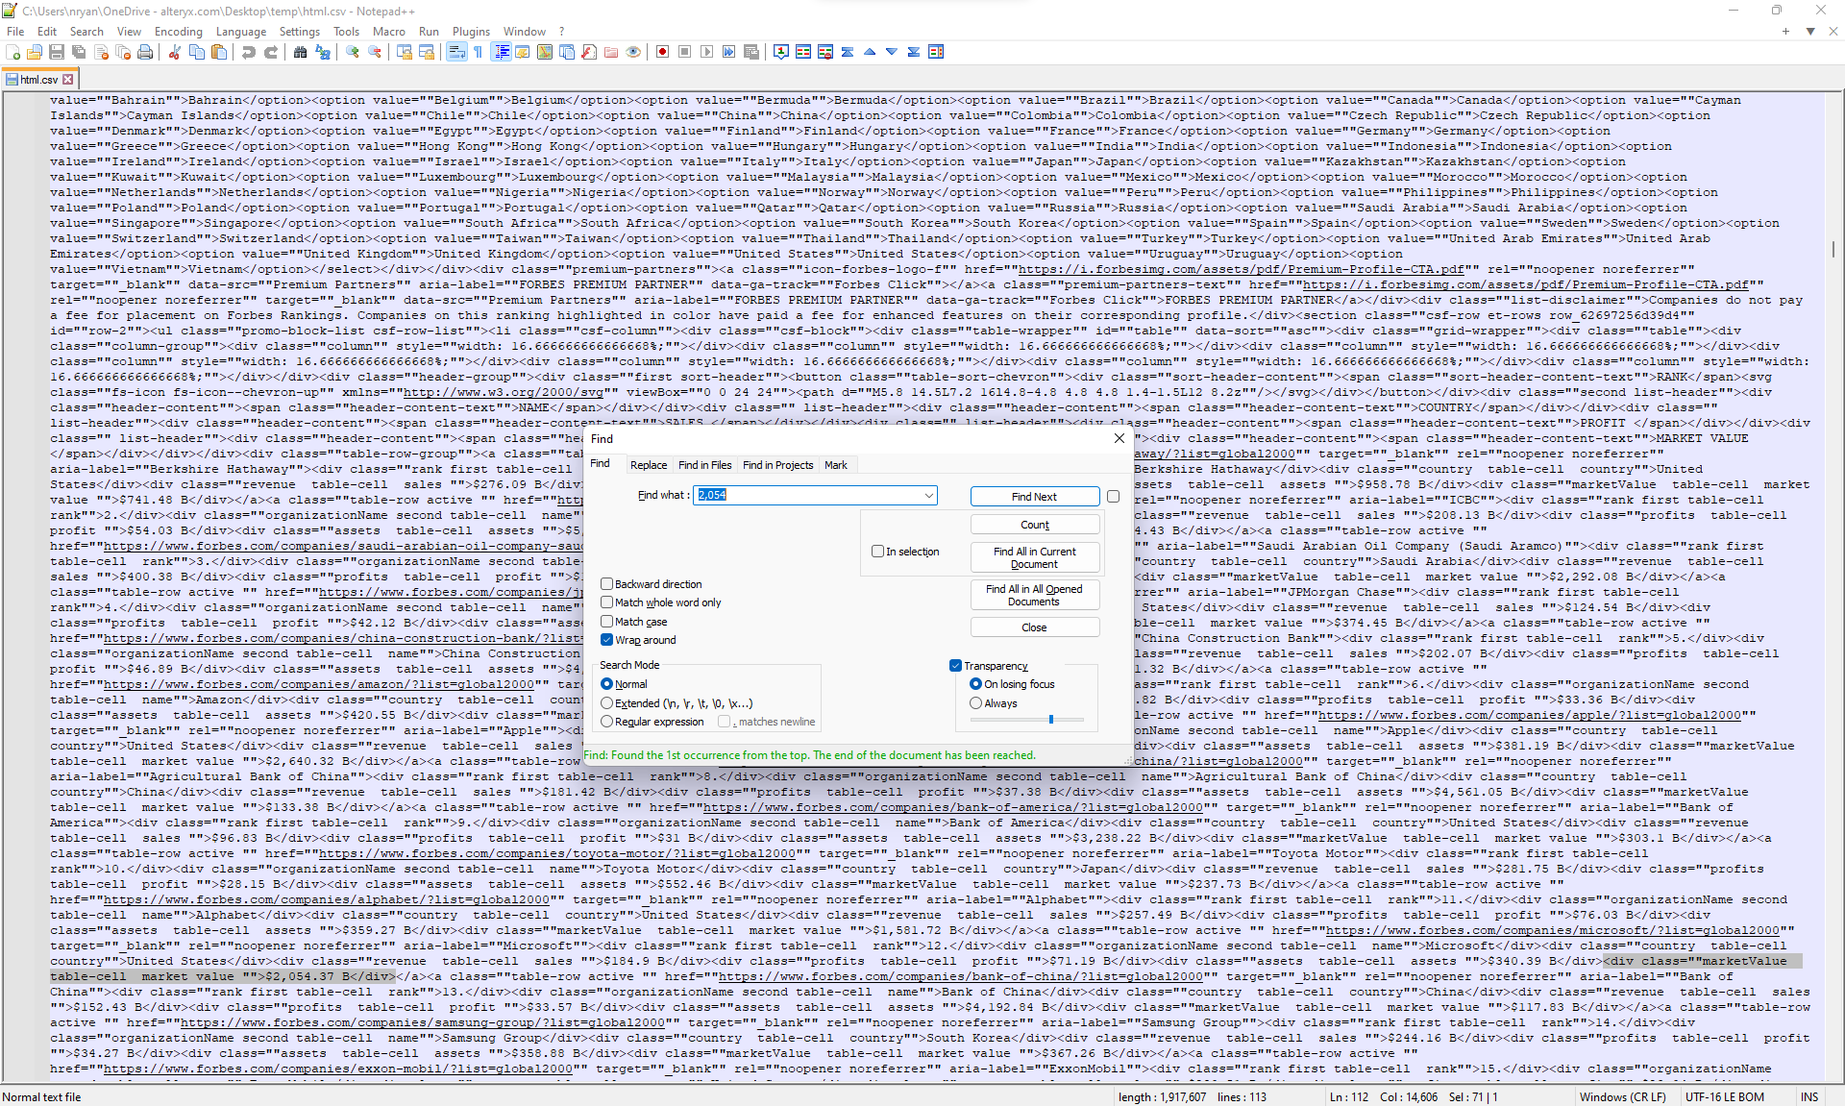Click the html.csv document tab

pos(37,79)
